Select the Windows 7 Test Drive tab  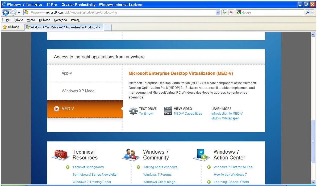coord(64,27)
